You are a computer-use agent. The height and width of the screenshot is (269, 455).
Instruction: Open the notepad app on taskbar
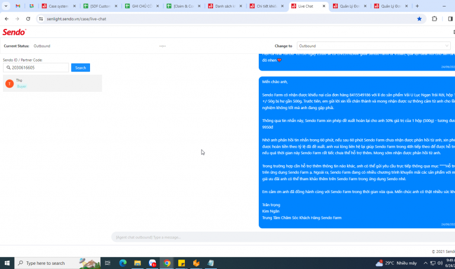point(211,263)
